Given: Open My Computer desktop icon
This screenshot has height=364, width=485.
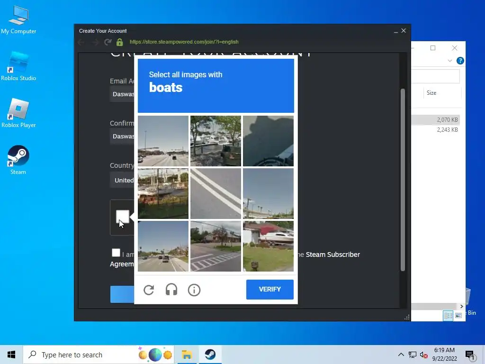Looking at the screenshot, I should coord(18,19).
